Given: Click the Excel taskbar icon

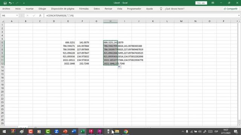Looking at the screenshot, I should (x=82, y=132).
